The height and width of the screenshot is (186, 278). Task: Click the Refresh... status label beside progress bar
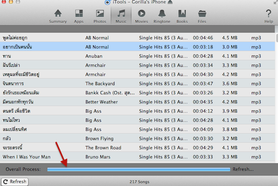[243, 169]
